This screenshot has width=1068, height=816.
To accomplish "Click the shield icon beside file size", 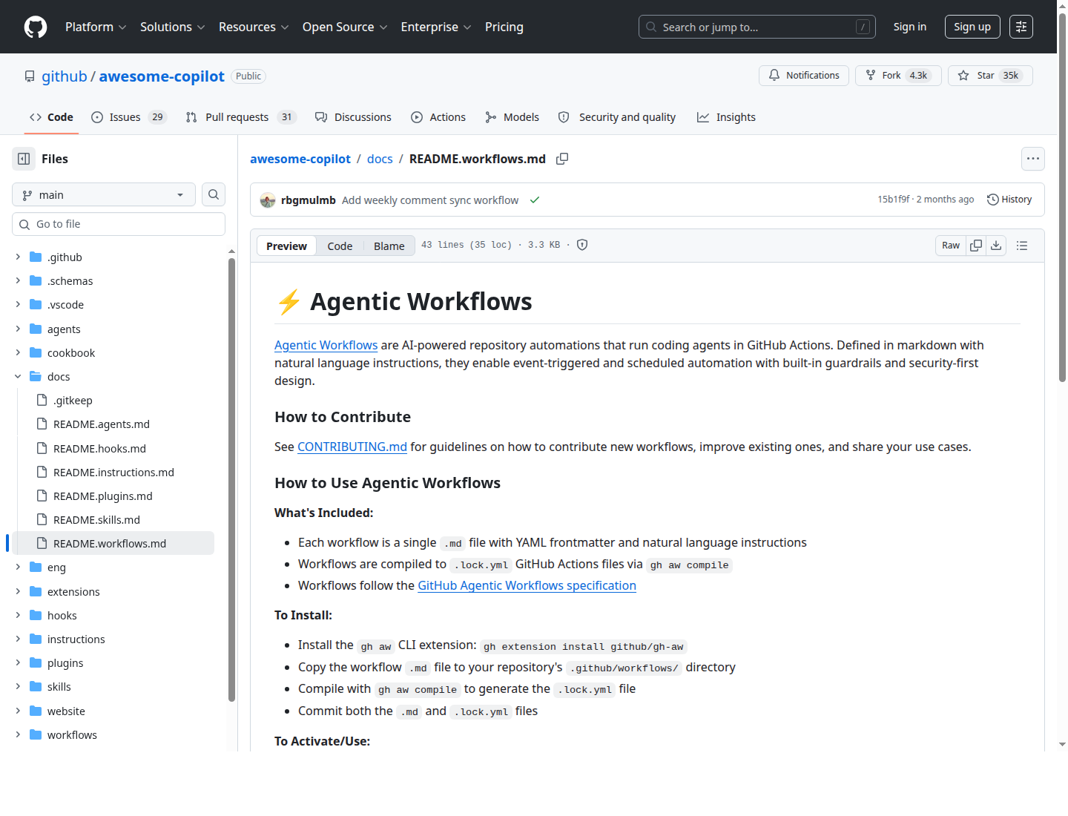I will 582,245.
